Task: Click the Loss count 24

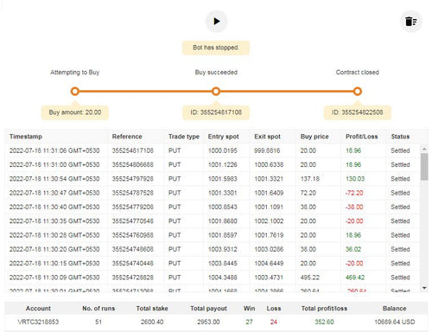Action: click(274, 322)
